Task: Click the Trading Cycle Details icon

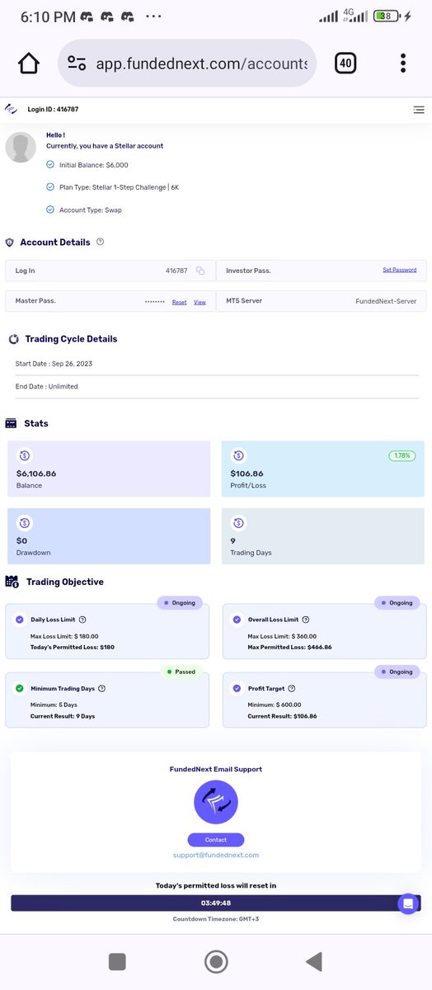Action: coord(13,339)
